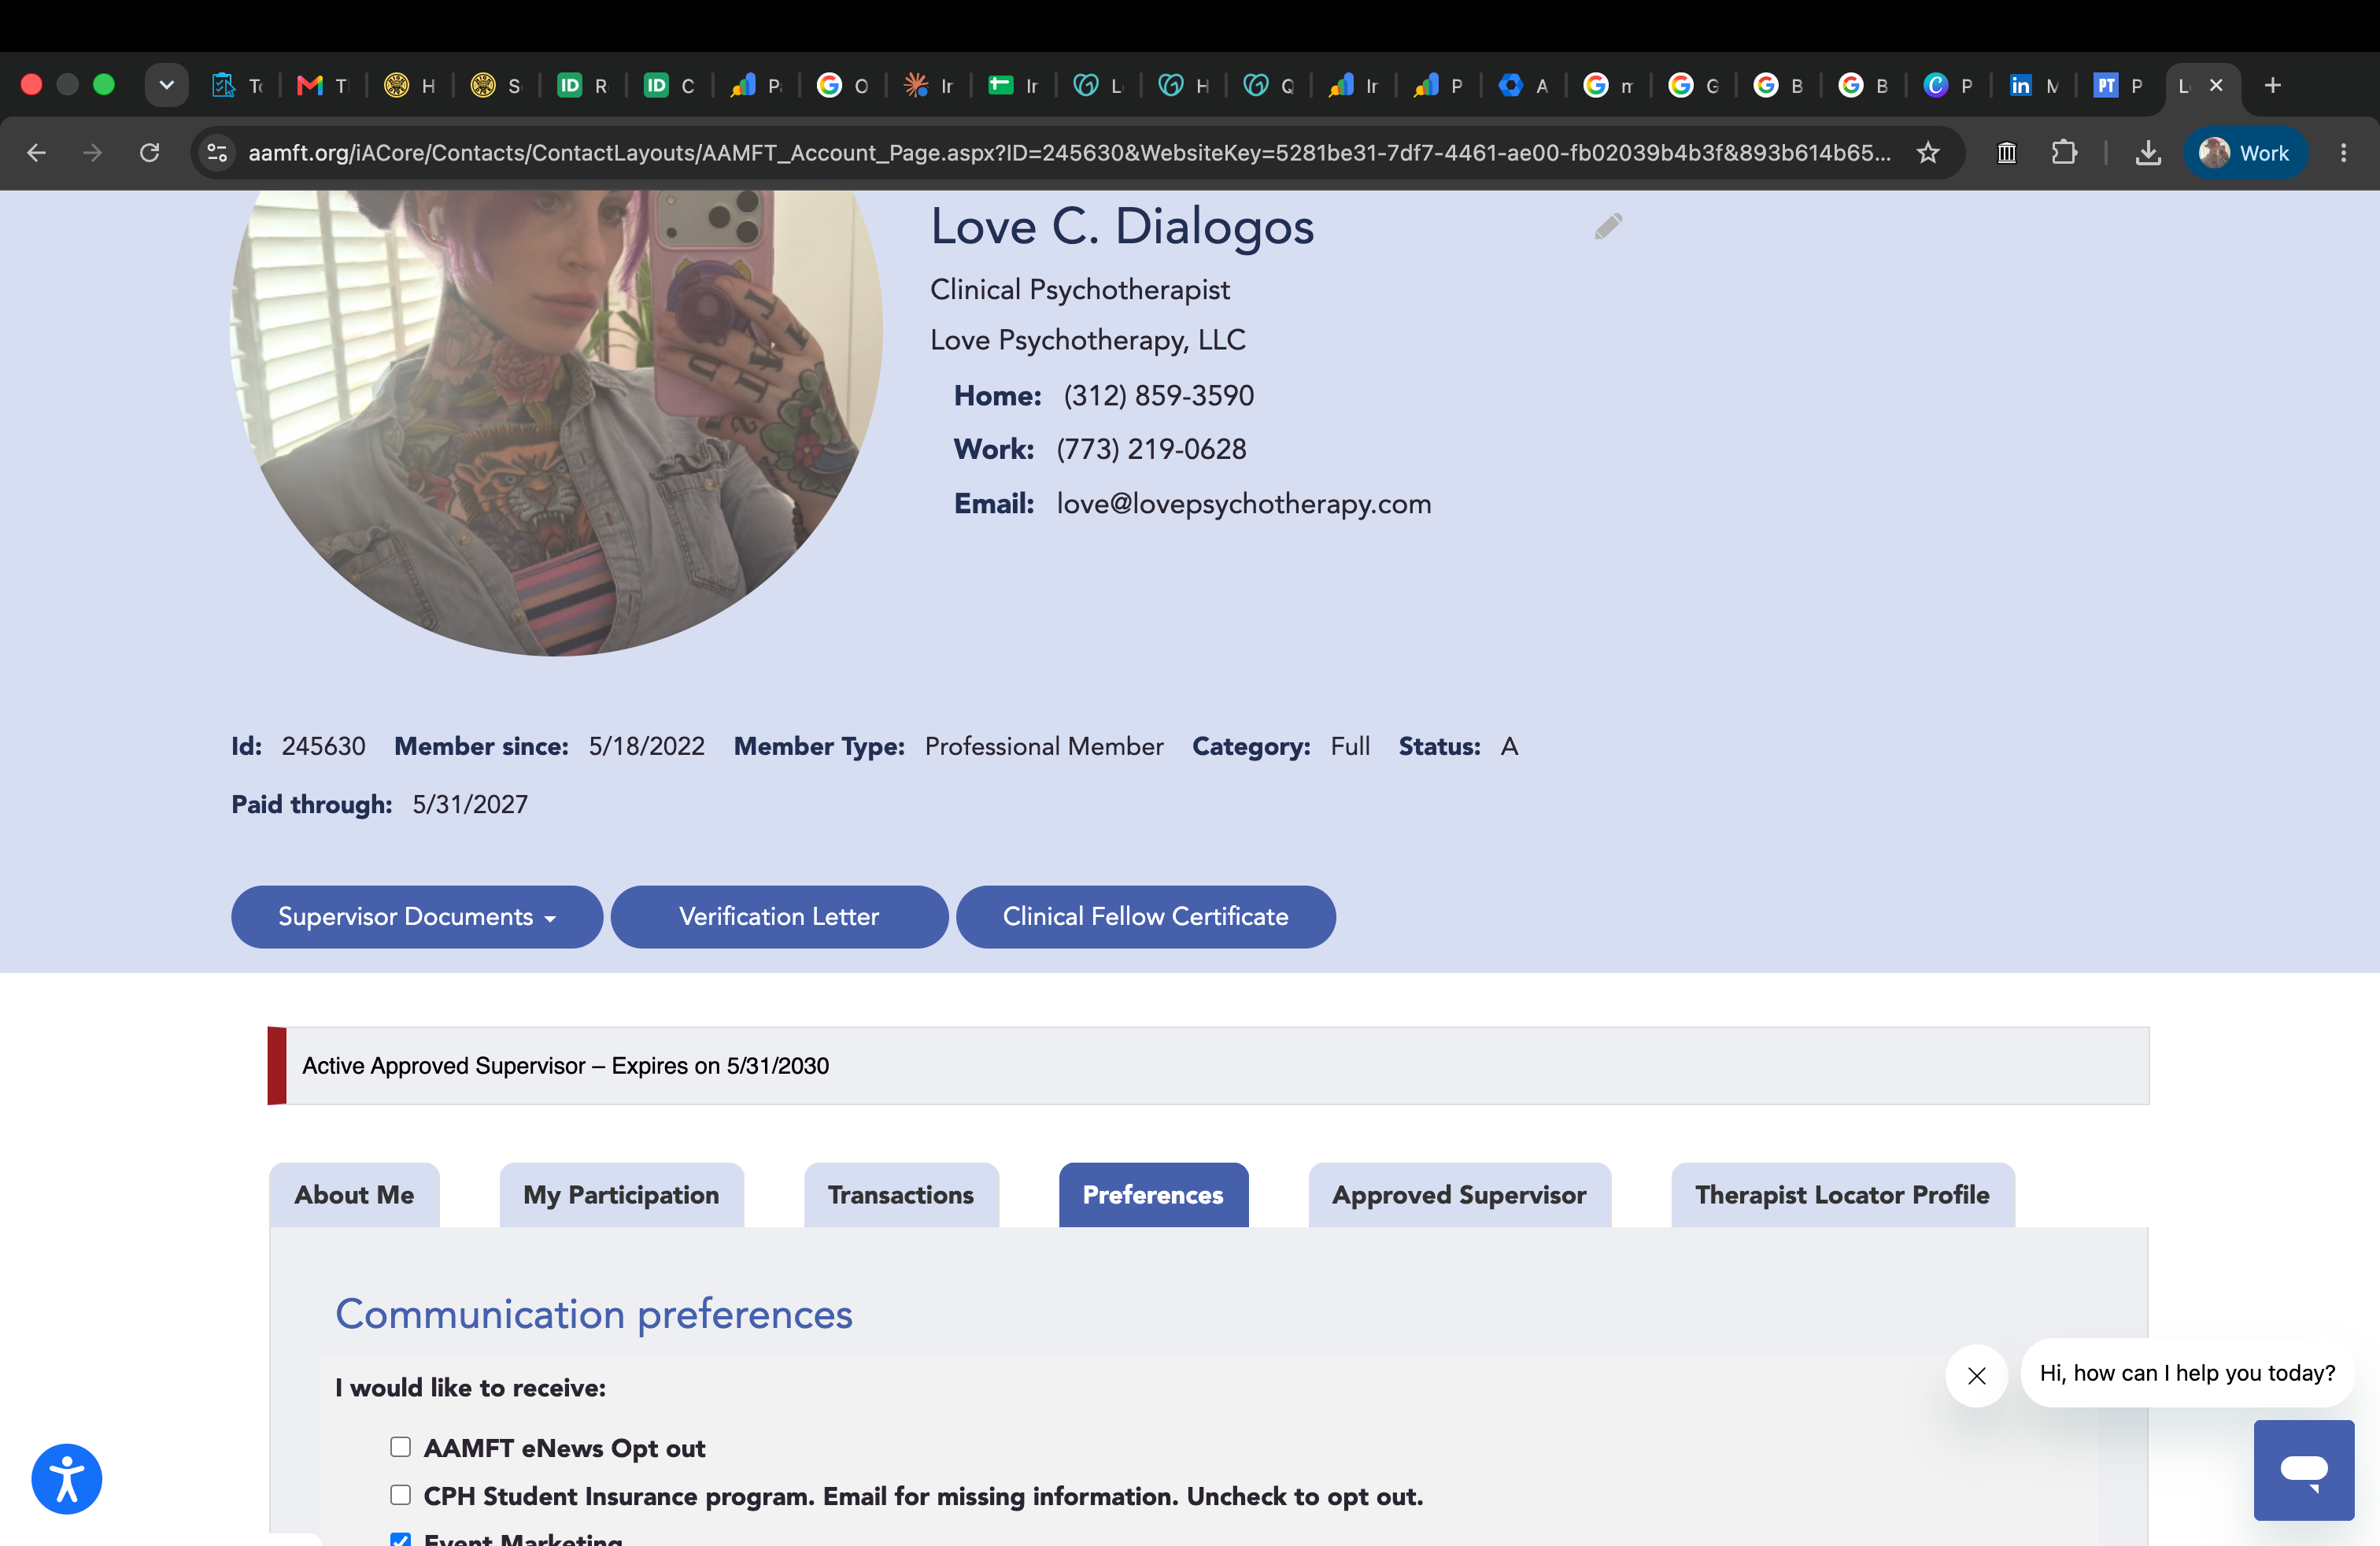2380x1546 pixels.
Task: Open the Verification Letter
Action: (x=779, y=916)
